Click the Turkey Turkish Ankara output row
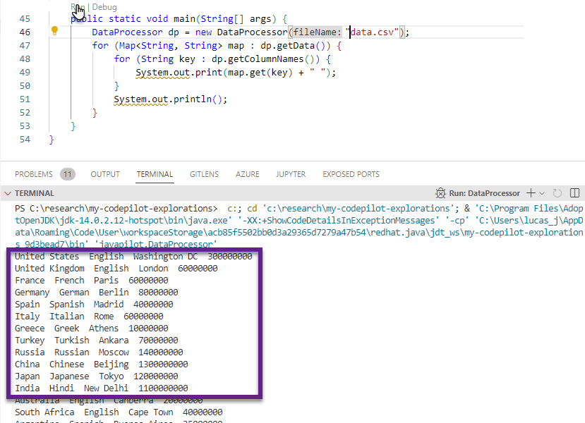The height and width of the screenshot is (423, 585). click(96, 341)
